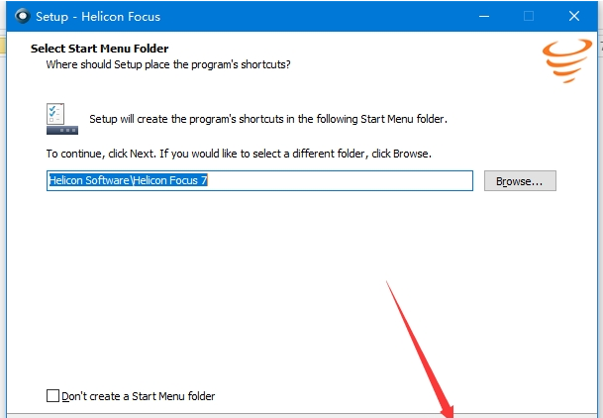Click the Browse... button
Screen dimensions: 603x418
(x=520, y=180)
